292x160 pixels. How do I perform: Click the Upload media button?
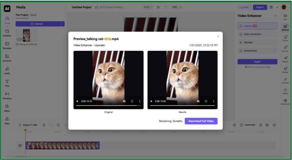37,24
